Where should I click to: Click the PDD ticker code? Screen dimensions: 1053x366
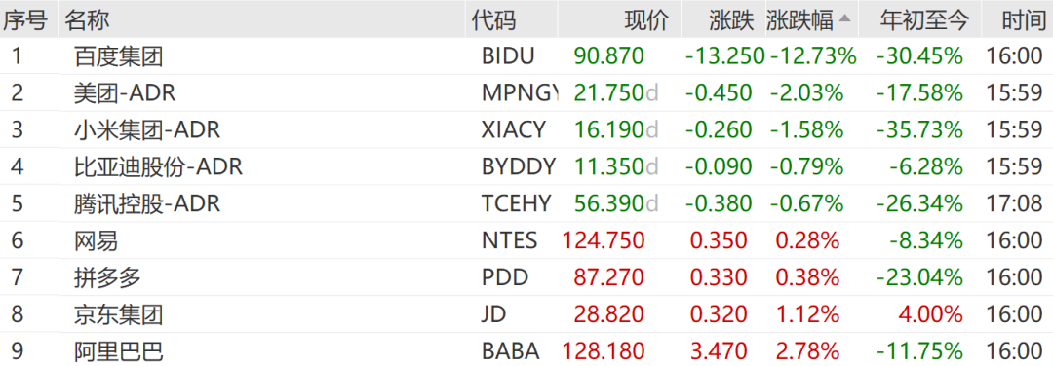click(x=505, y=276)
